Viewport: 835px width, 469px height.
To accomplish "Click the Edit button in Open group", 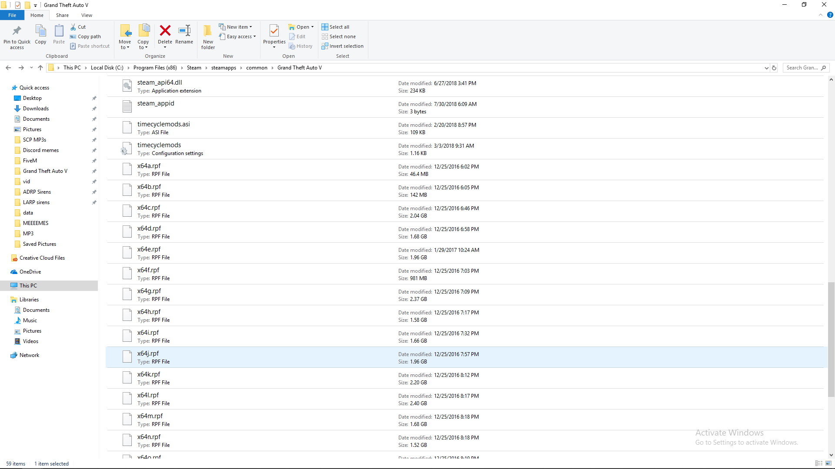I will tap(297, 36).
